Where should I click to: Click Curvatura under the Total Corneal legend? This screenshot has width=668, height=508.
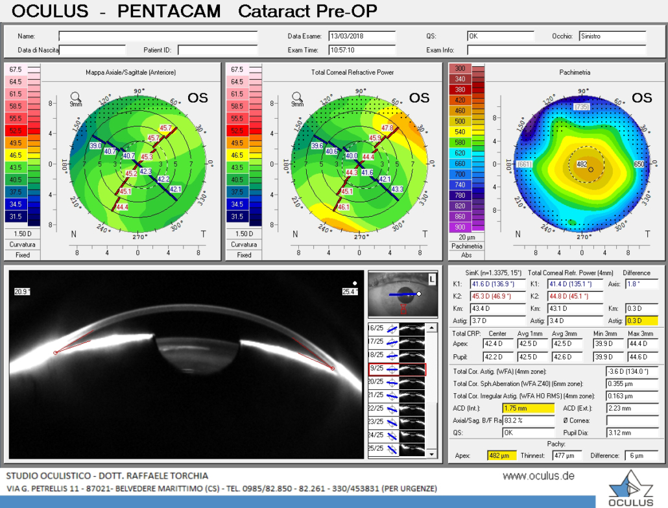tap(244, 245)
